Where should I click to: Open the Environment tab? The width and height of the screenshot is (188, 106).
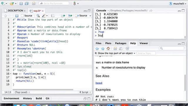[11, 98]
